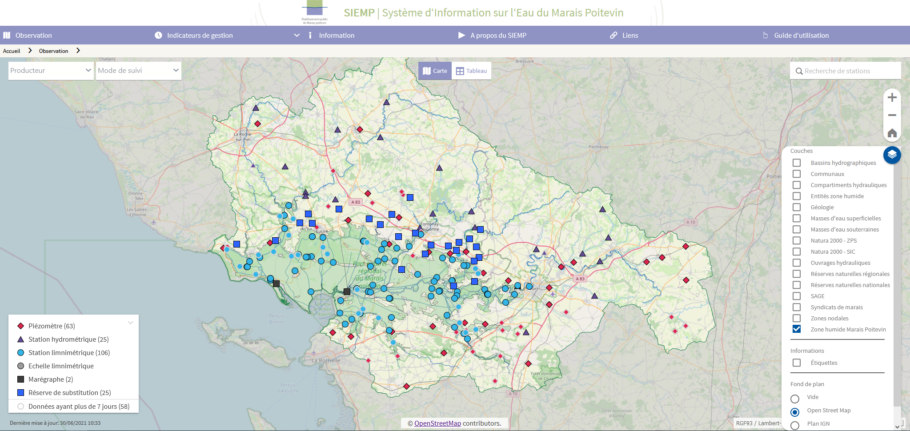Click Données ayant plus de 7 jours entry
This screenshot has height=431, width=910.
pyautogui.click(x=79, y=406)
